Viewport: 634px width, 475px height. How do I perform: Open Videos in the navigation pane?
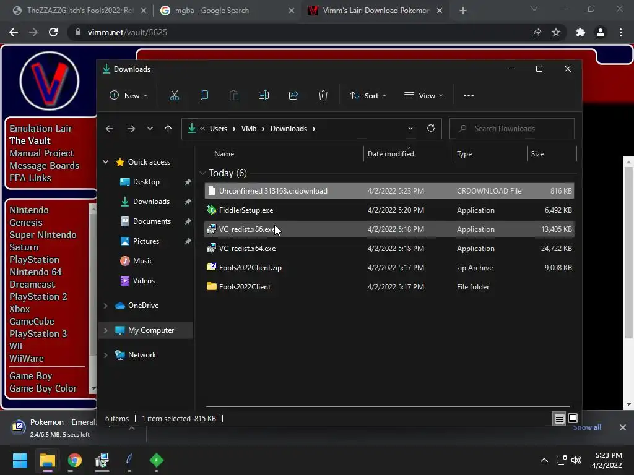(x=144, y=281)
